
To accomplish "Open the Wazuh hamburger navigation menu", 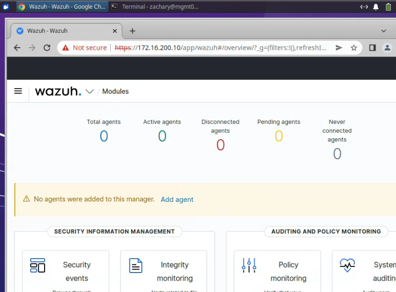I will (18, 91).
